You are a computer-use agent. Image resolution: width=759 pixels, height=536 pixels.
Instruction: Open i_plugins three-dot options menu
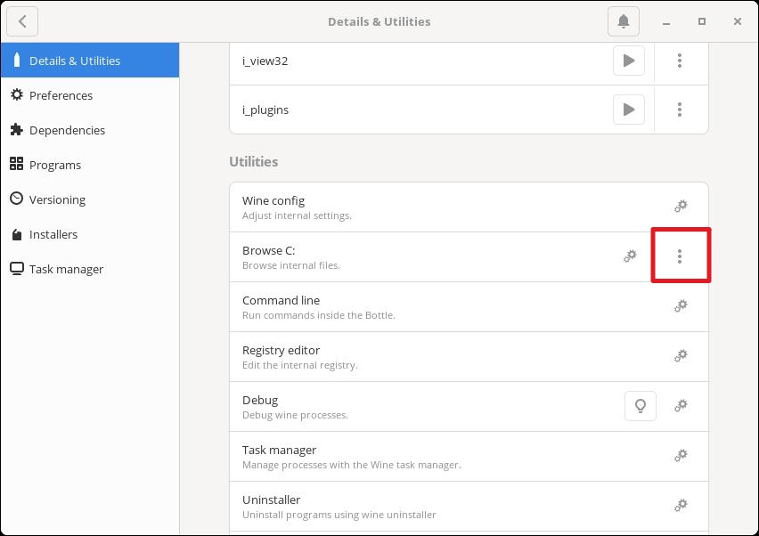coord(680,110)
